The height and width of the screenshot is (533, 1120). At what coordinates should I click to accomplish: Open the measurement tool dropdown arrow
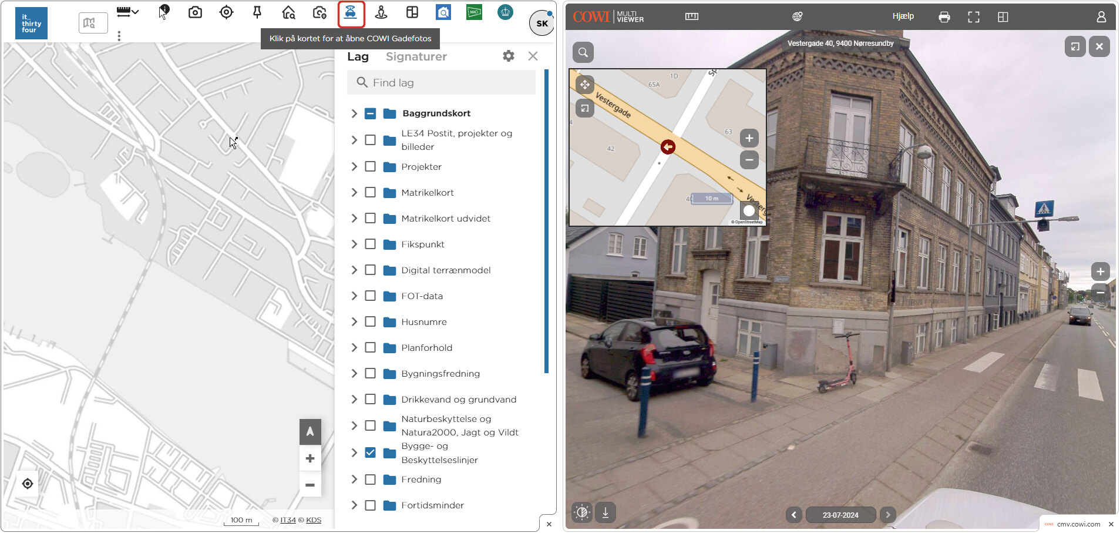pyautogui.click(x=136, y=12)
